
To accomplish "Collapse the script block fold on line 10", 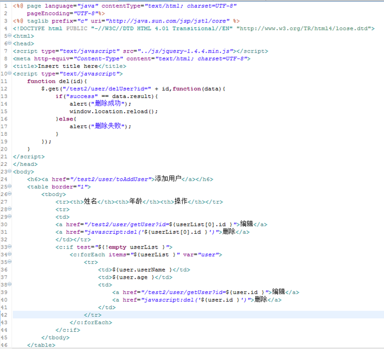I will point(9,73).
